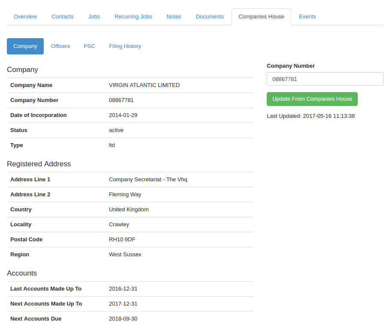392x327 pixels.
Task: Click incorporation date 2014-01-29
Action: (x=123, y=115)
